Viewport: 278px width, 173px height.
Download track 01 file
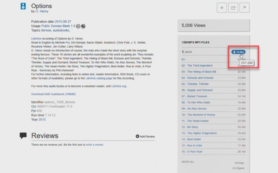[x=184, y=59]
